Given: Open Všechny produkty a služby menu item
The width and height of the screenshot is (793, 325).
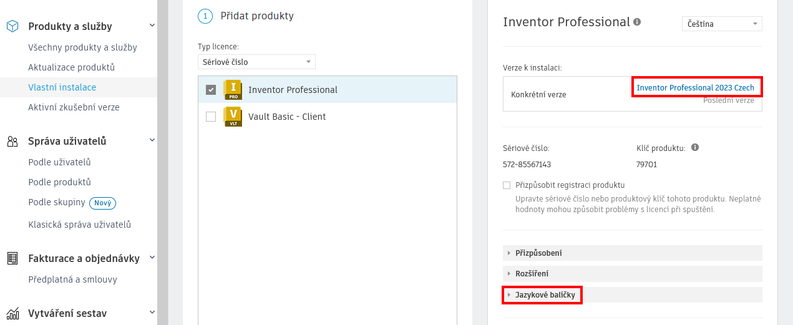Looking at the screenshot, I should pos(82,47).
